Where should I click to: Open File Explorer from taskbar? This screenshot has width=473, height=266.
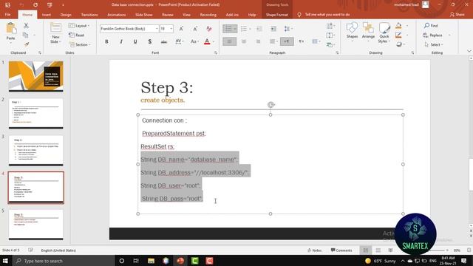point(151,261)
